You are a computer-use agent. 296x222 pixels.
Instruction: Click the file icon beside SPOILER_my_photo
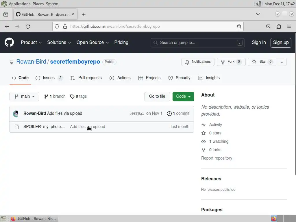16,127
